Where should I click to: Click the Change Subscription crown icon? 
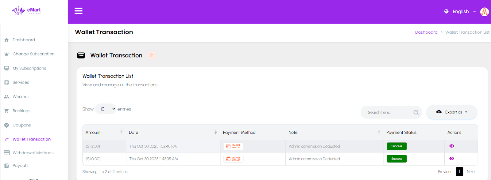point(6,54)
